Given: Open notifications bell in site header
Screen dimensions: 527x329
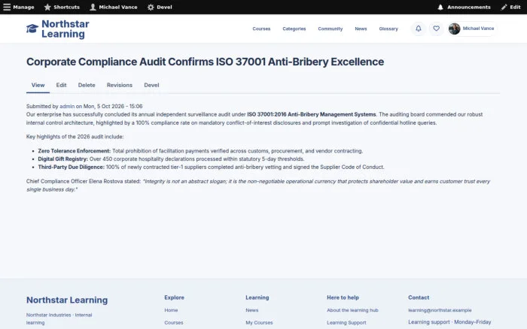Looking at the screenshot, I should click(x=419, y=29).
